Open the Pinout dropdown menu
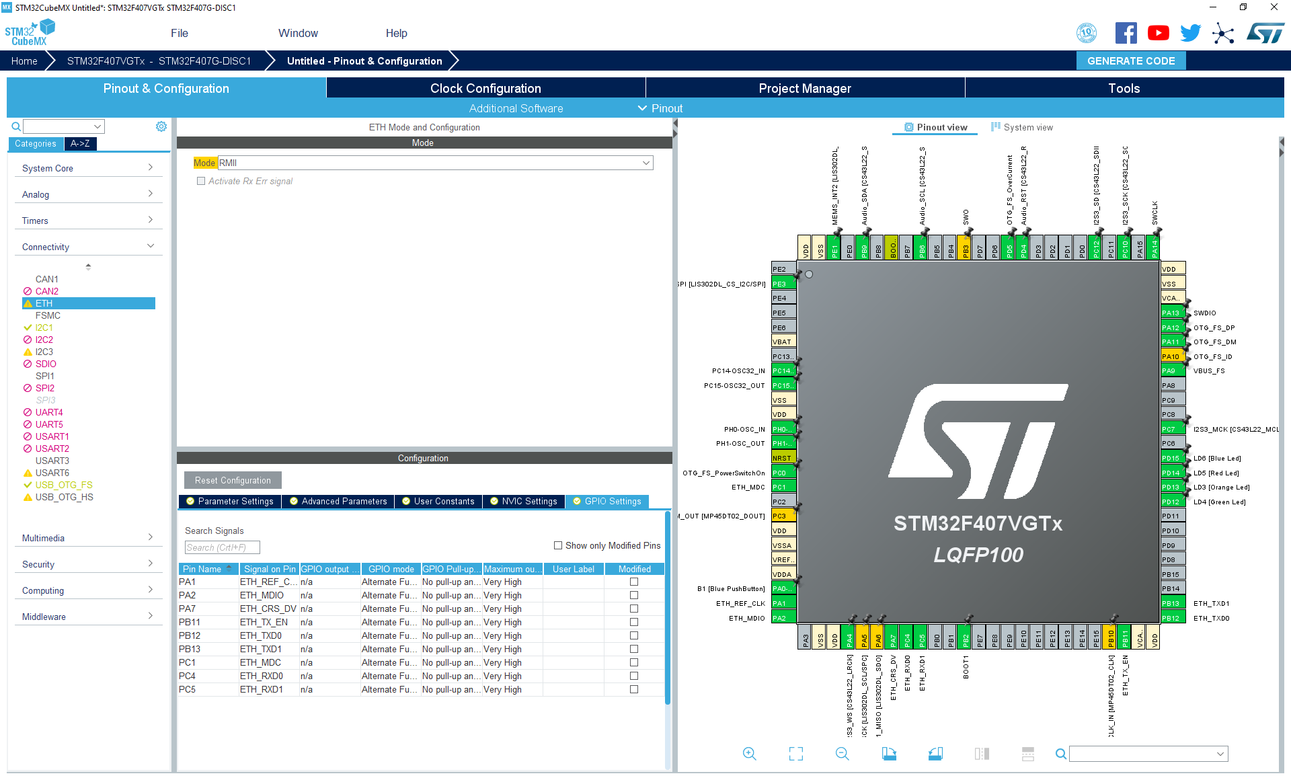This screenshot has height=780, width=1291. click(x=660, y=108)
